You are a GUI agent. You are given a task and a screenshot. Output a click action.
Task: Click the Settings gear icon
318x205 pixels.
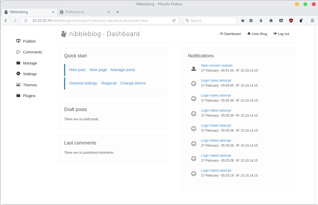pos(18,74)
